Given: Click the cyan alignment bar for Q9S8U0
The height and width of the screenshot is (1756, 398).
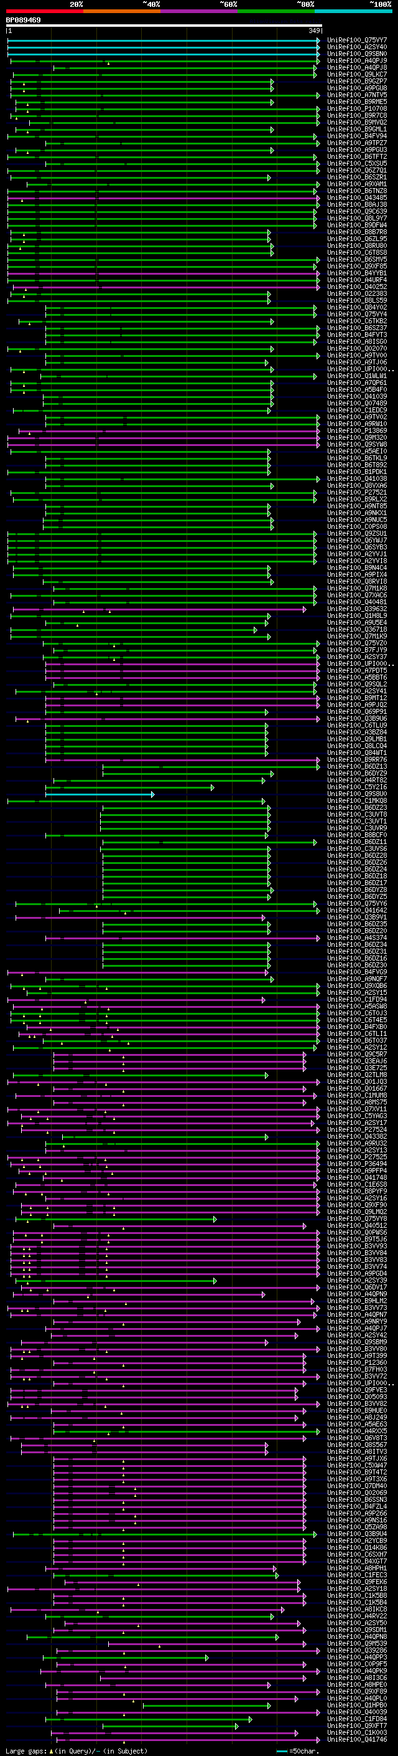Looking at the screenshot, I should coord(99,794).
